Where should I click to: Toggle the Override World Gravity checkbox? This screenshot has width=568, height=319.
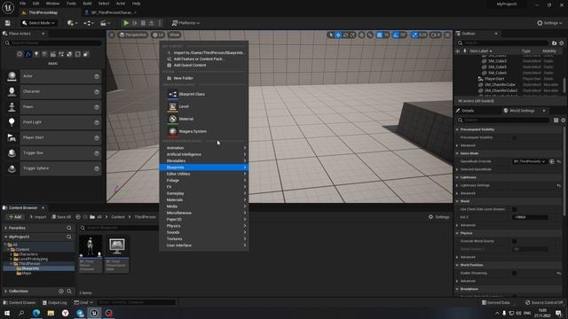pos(515,241)
